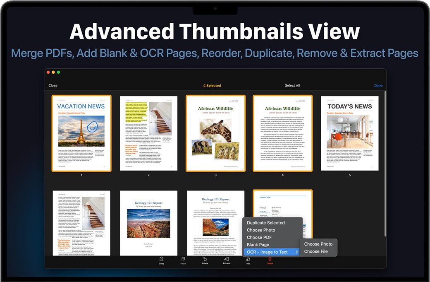This screenshot has width=430, height=282.
Task: Click the Copy icon in bottom toolbar
Action: (x=161, y=259)
